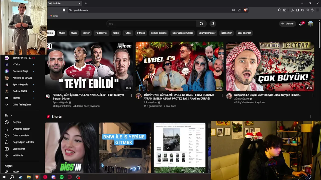Open Opera GX from the taskbar
This screenshot has height=180, width=321.
pos(70,177)
